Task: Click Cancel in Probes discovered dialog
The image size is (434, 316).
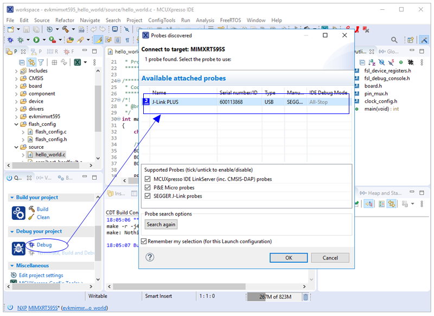Action: (330, 258)
